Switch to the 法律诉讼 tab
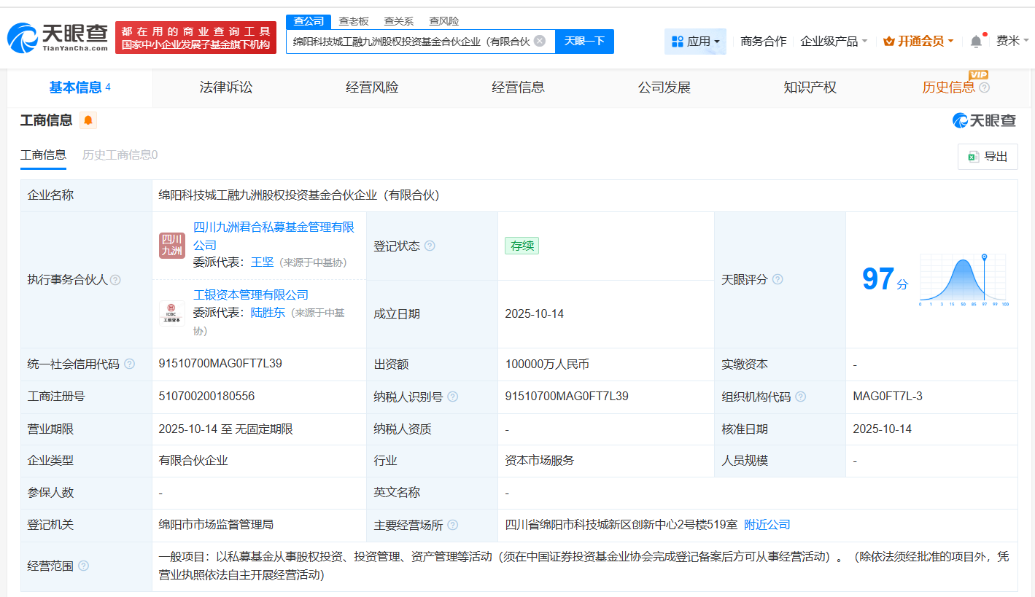Screen dimensions: 1035x597 [225, 87]
